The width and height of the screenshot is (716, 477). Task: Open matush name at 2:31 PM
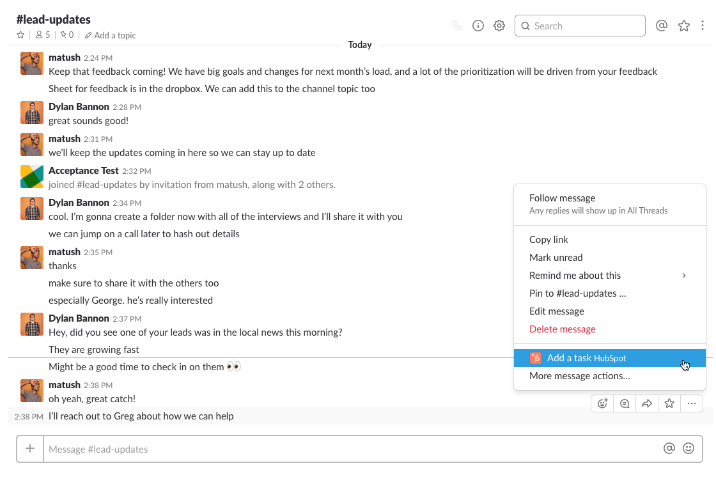(x=65, y=139)
